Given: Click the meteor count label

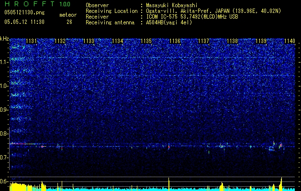Looking at the screenshot, I should pos(68,15).
